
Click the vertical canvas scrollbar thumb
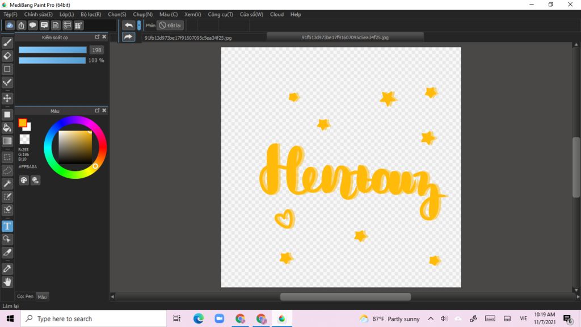(x=576, y=167)
